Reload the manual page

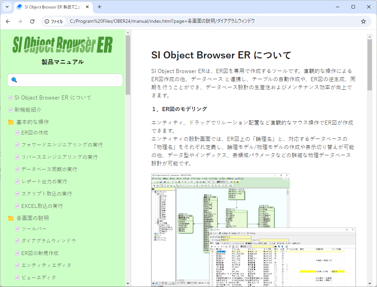(32, 21)
